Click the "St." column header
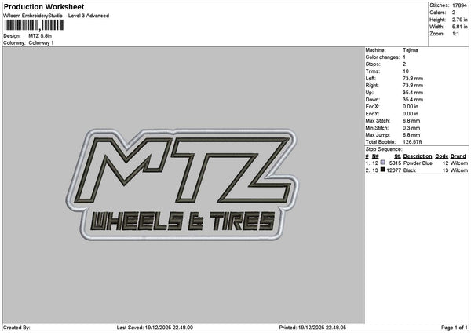The width and height of the screenshot is (471, 333). (x=397, y=156)
